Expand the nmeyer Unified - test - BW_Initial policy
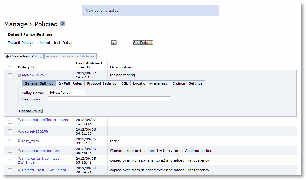This screenshot has width=306, height=180. click(x=42, y=159)
